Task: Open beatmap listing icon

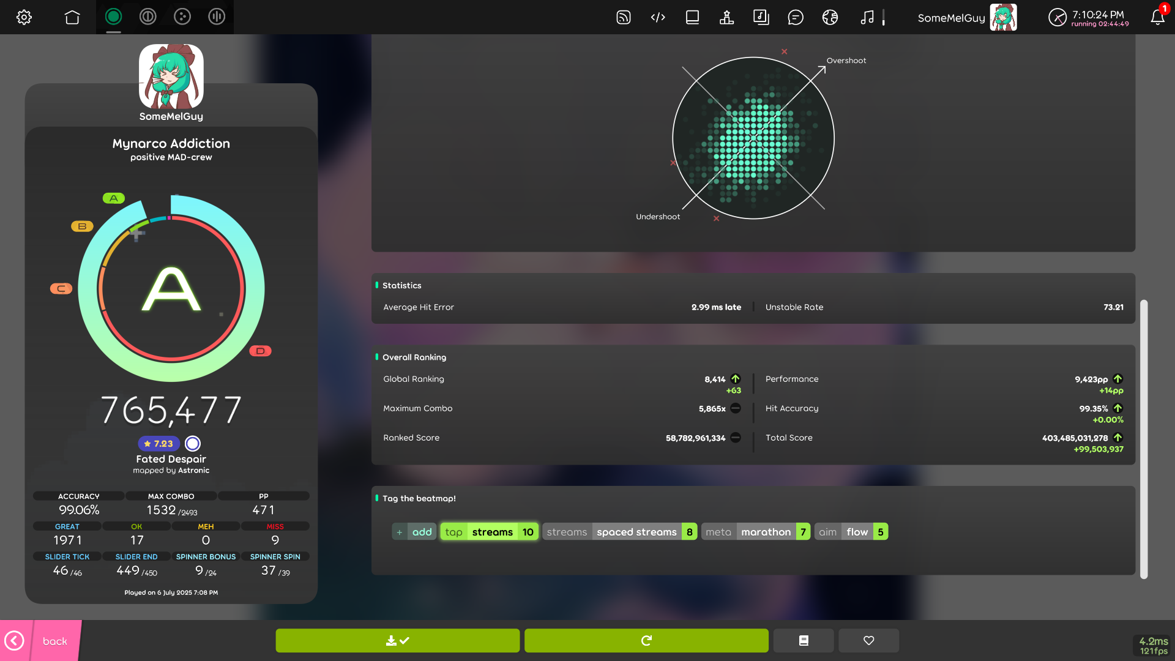Action: point(761,17)
